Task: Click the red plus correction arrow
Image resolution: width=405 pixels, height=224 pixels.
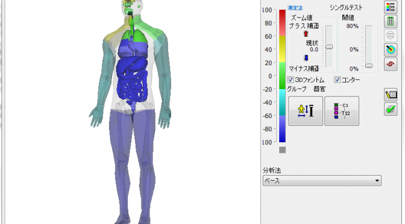Action: tap(306, 34)
